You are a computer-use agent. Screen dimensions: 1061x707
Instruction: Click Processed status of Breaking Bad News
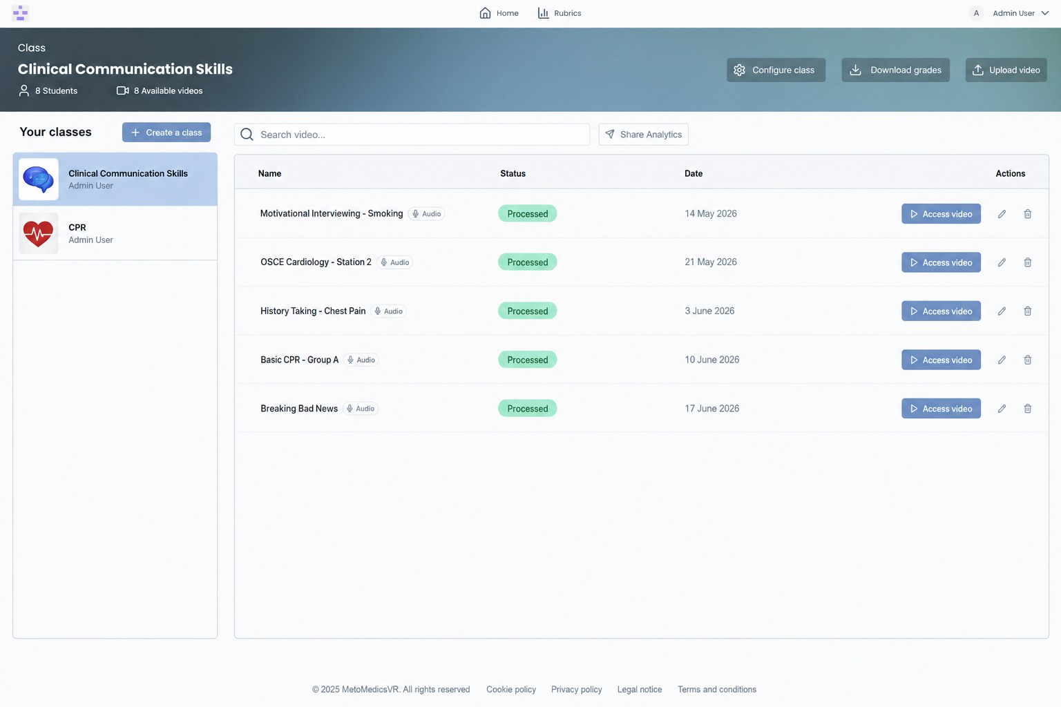[x=528, y=409]
